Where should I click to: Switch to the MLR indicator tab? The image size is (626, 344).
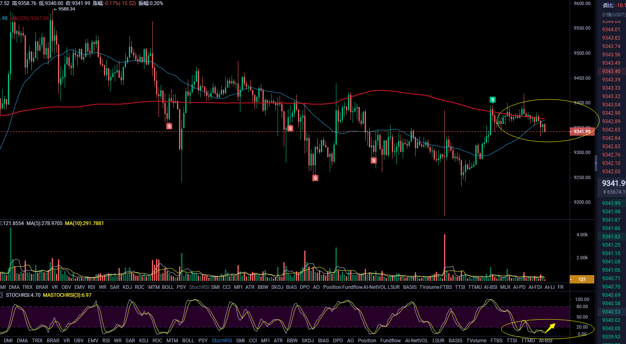coord(505,287)
